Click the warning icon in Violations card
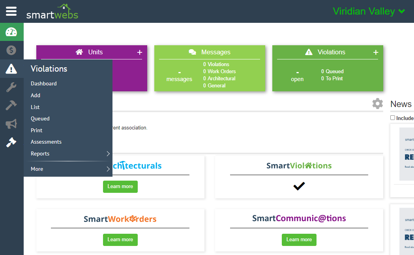The image size is (414, 255). (309, 52)
